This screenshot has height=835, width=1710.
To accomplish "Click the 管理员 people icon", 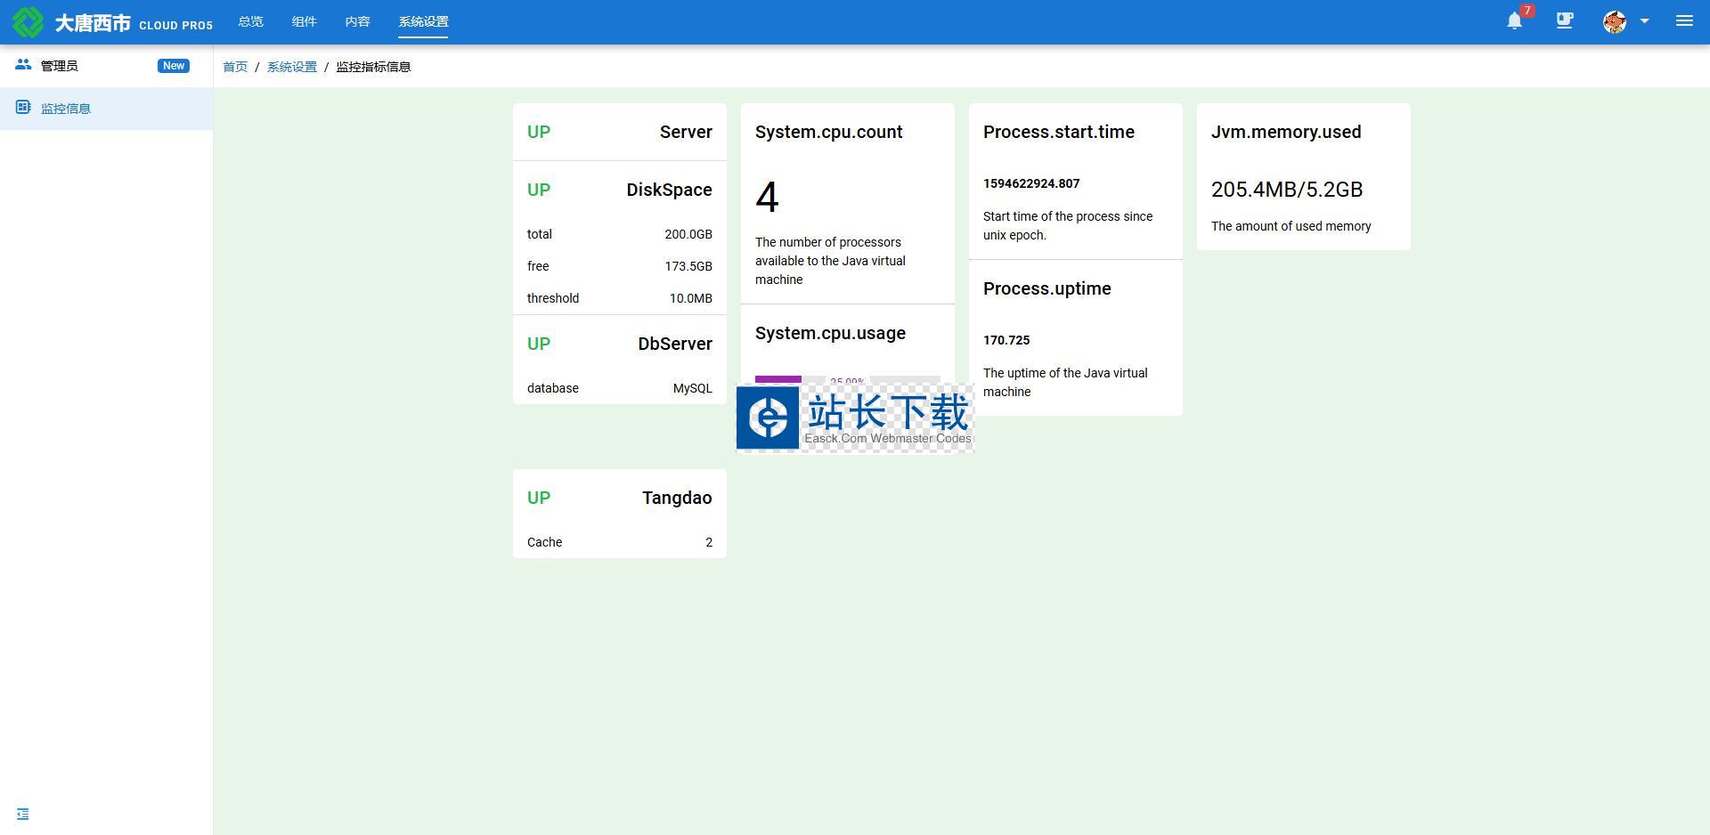I will pos(23,65).
